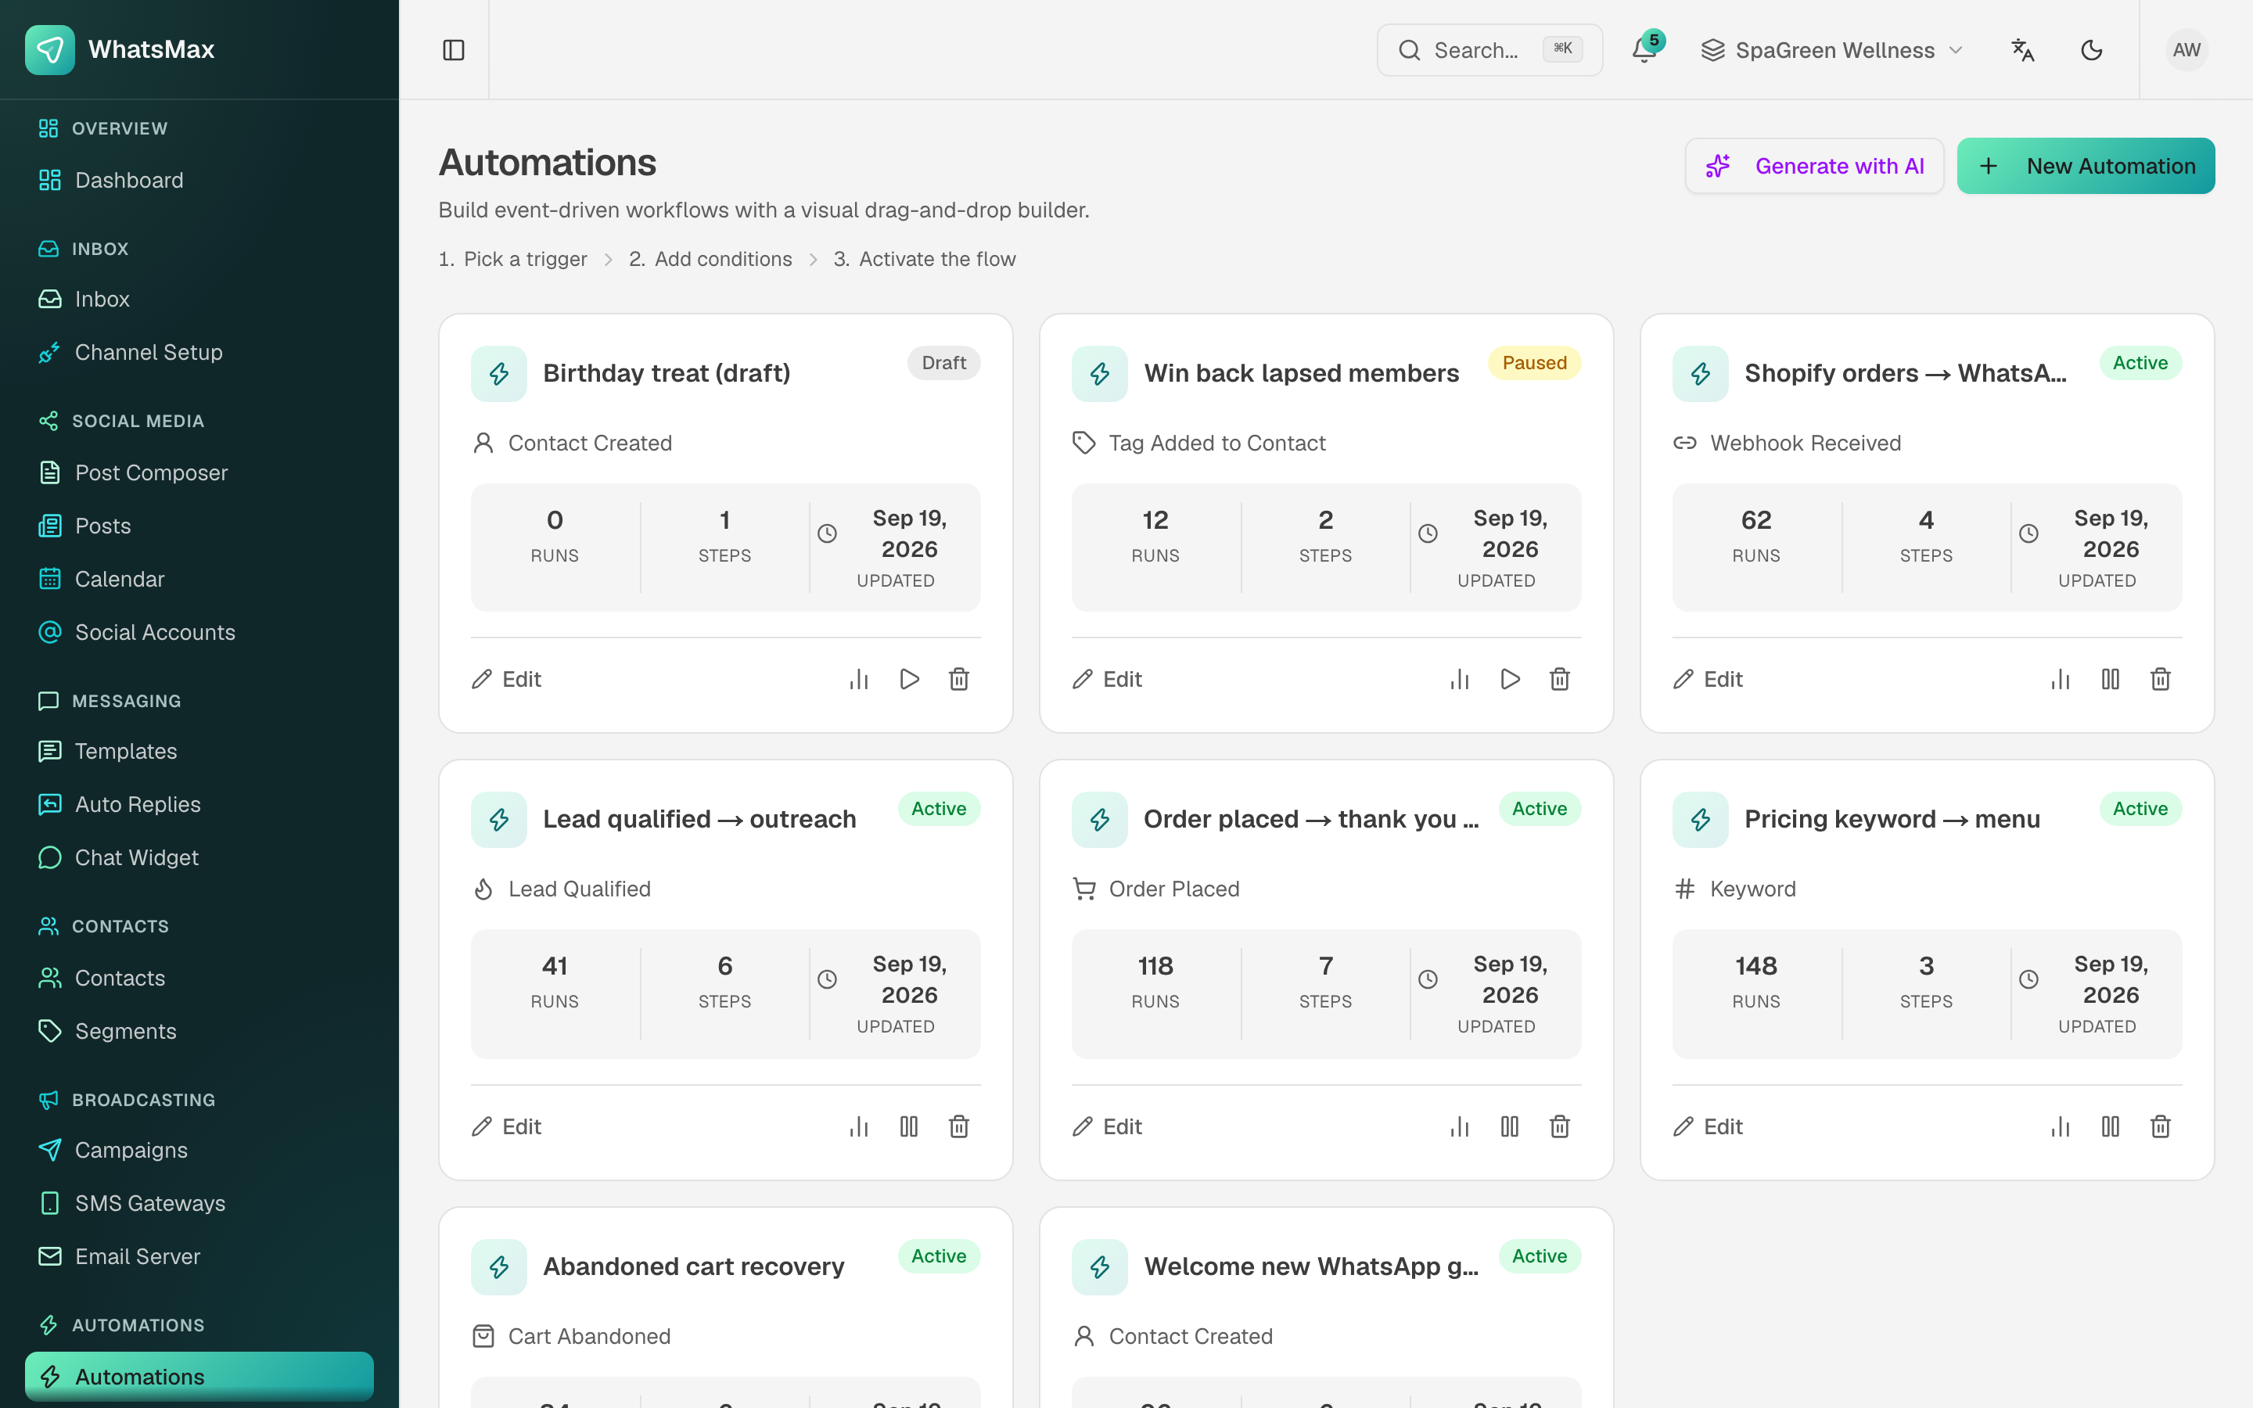Click 'Tag Added to Contact' trigger label
Screen dimensions: 2253x1408
[1216, 442]
